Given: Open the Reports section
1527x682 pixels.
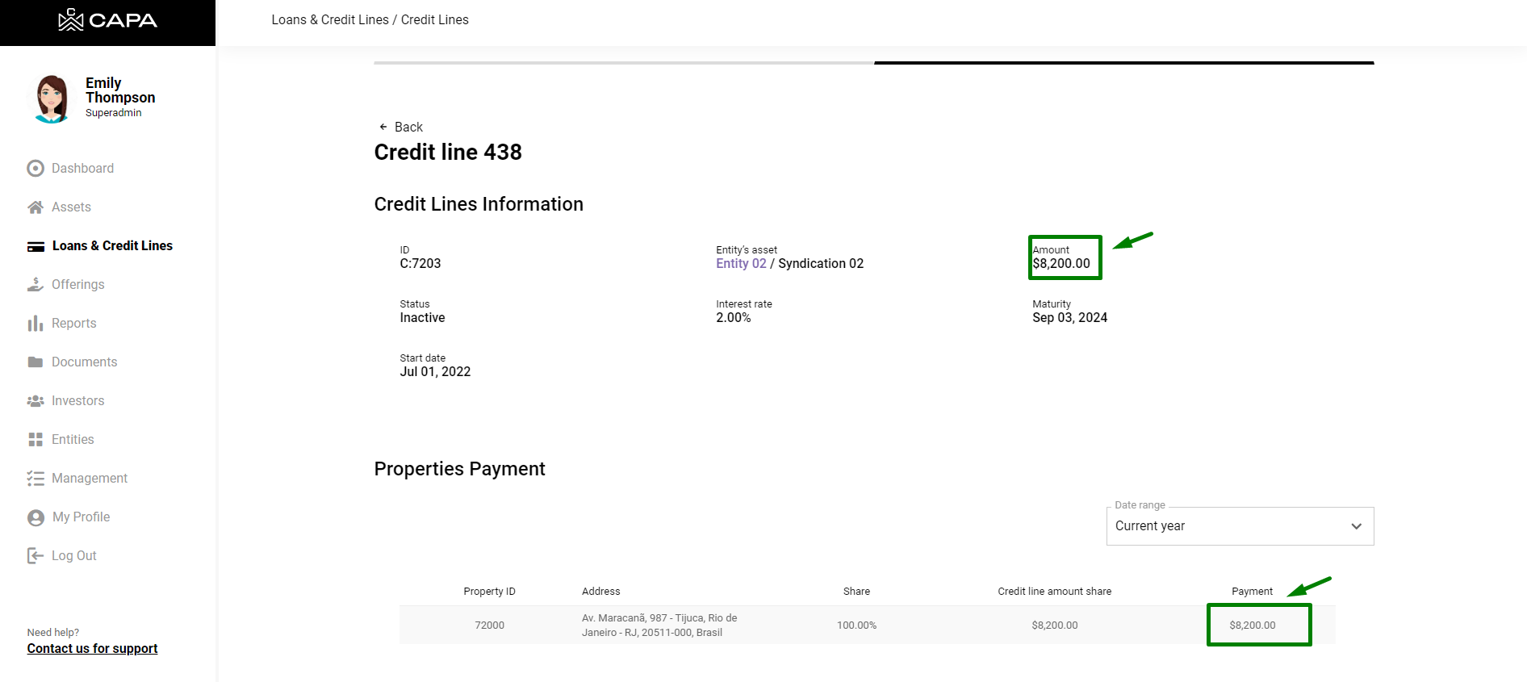Looking at the screenshot, I should click(73, 323).
